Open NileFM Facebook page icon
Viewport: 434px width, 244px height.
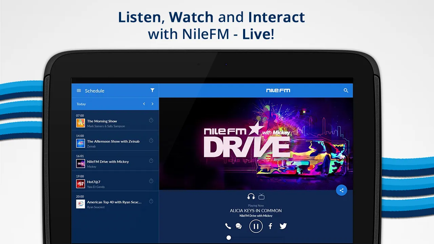[x=270, y=226]
